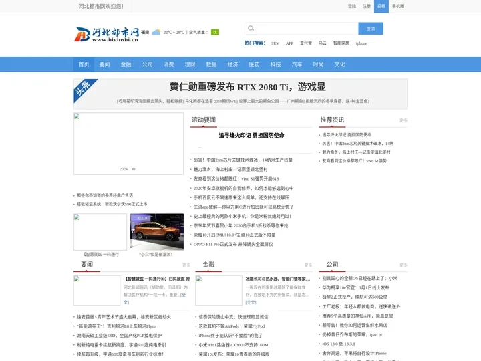Viewport: 481px width, 361px height.
Task: Open article 这款耳机不输AirPods！荣耀FlyPod
Action: click(x=231, y=326)
